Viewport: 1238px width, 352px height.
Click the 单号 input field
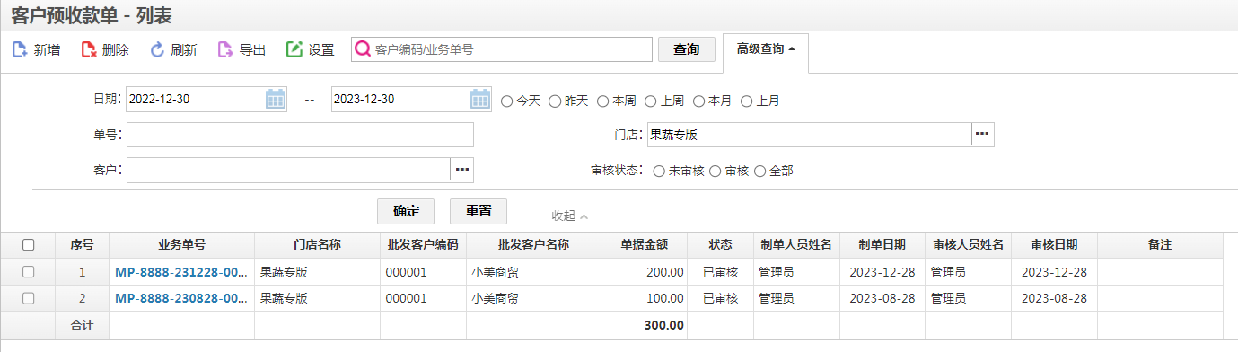tap(300, 135)
